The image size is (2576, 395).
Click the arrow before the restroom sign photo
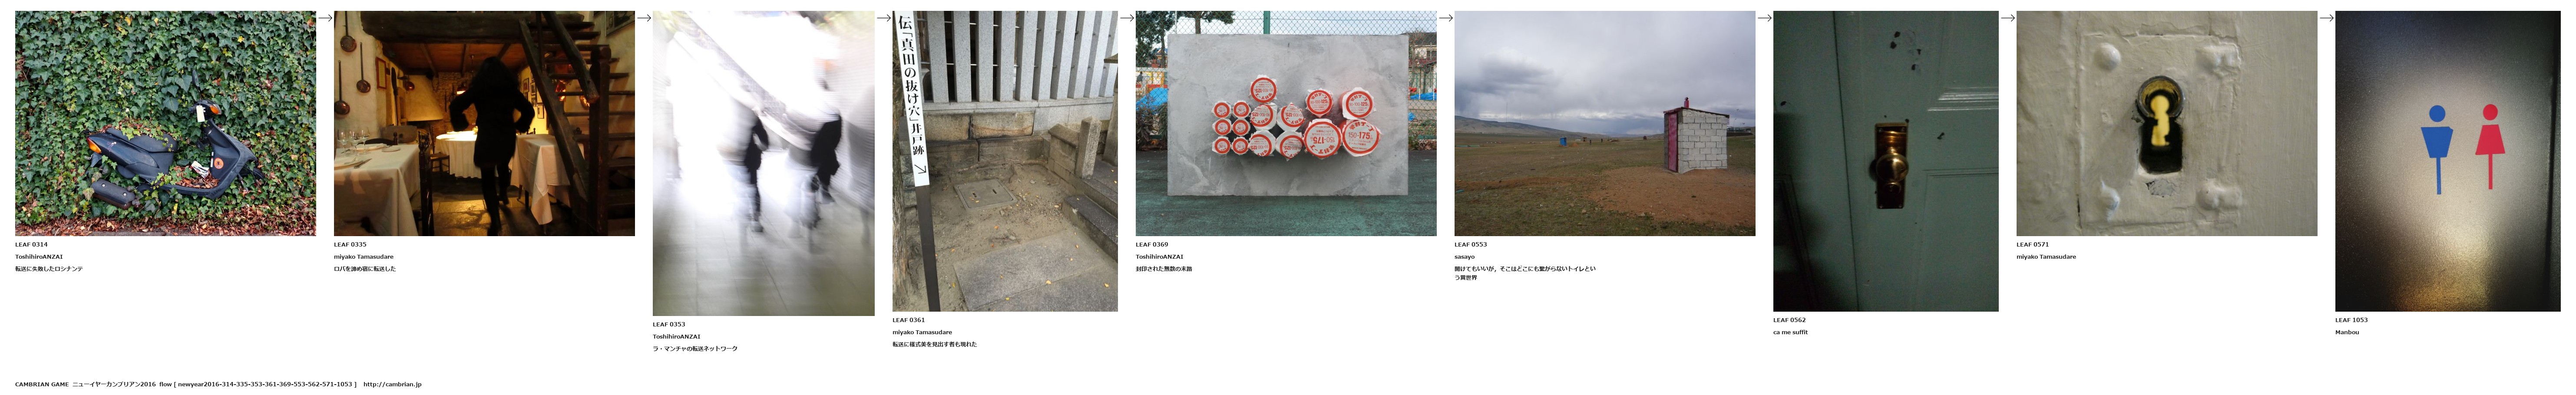pos(2327,18)
